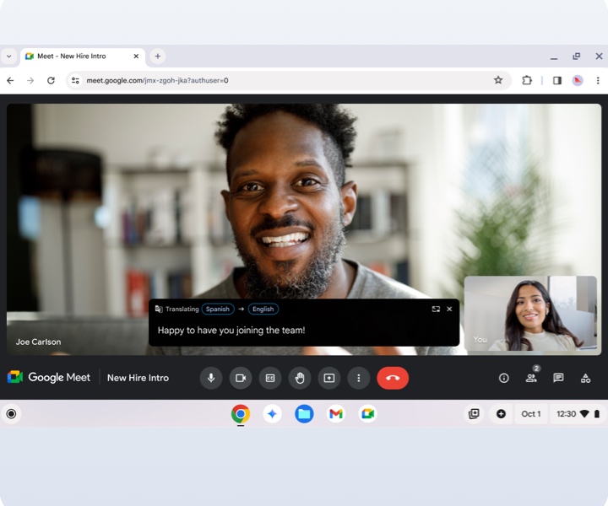
Task: Turn off the camera in Meet
Action: [x=241, y=378]
